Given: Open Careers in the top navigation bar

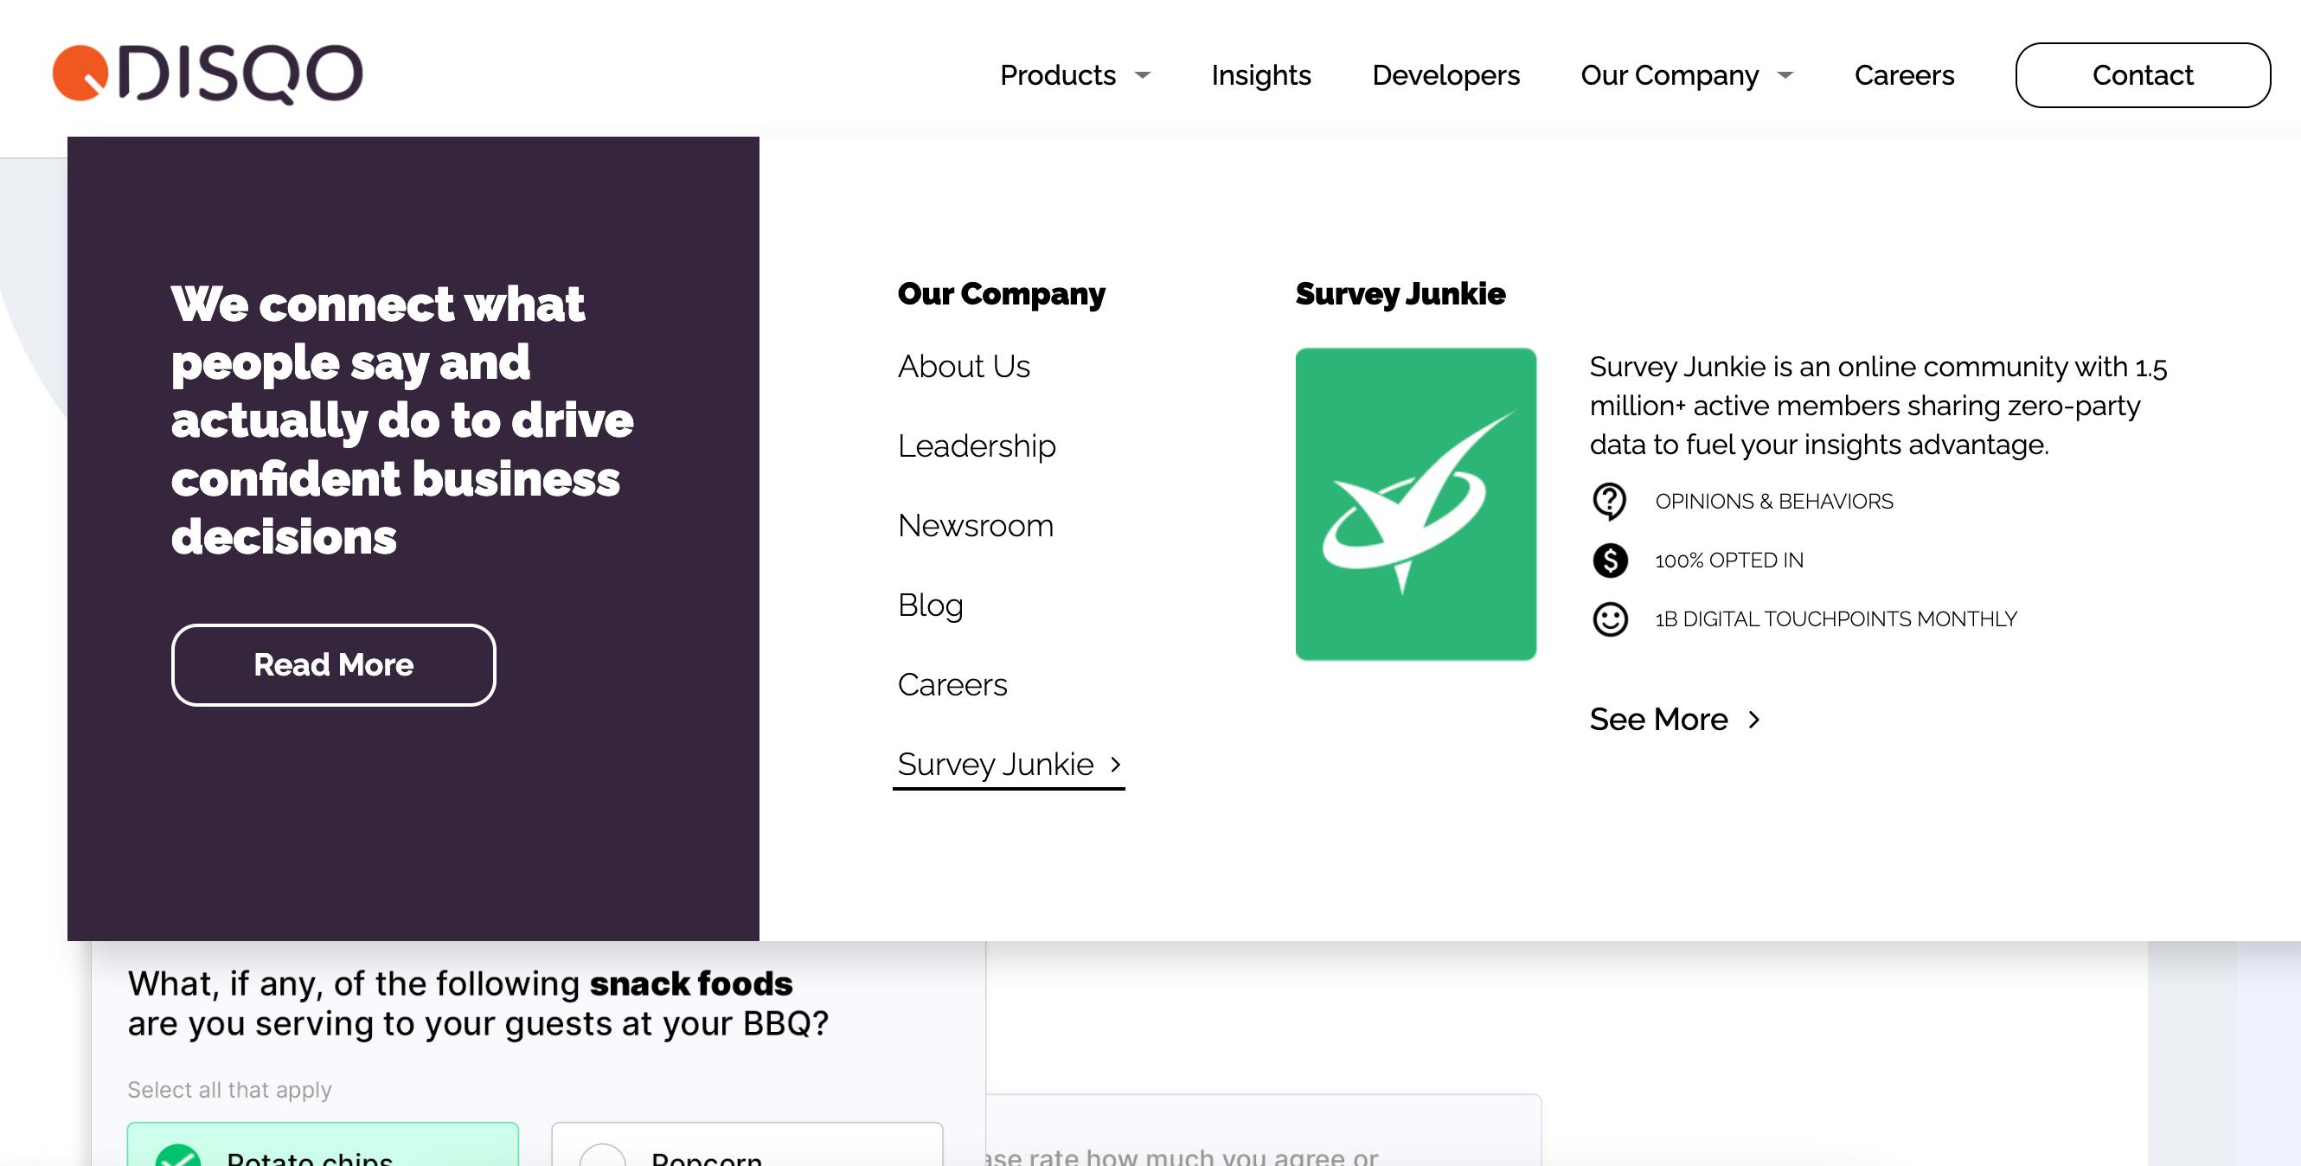Looking at the screenshot, I should (x=1903, y=75).
